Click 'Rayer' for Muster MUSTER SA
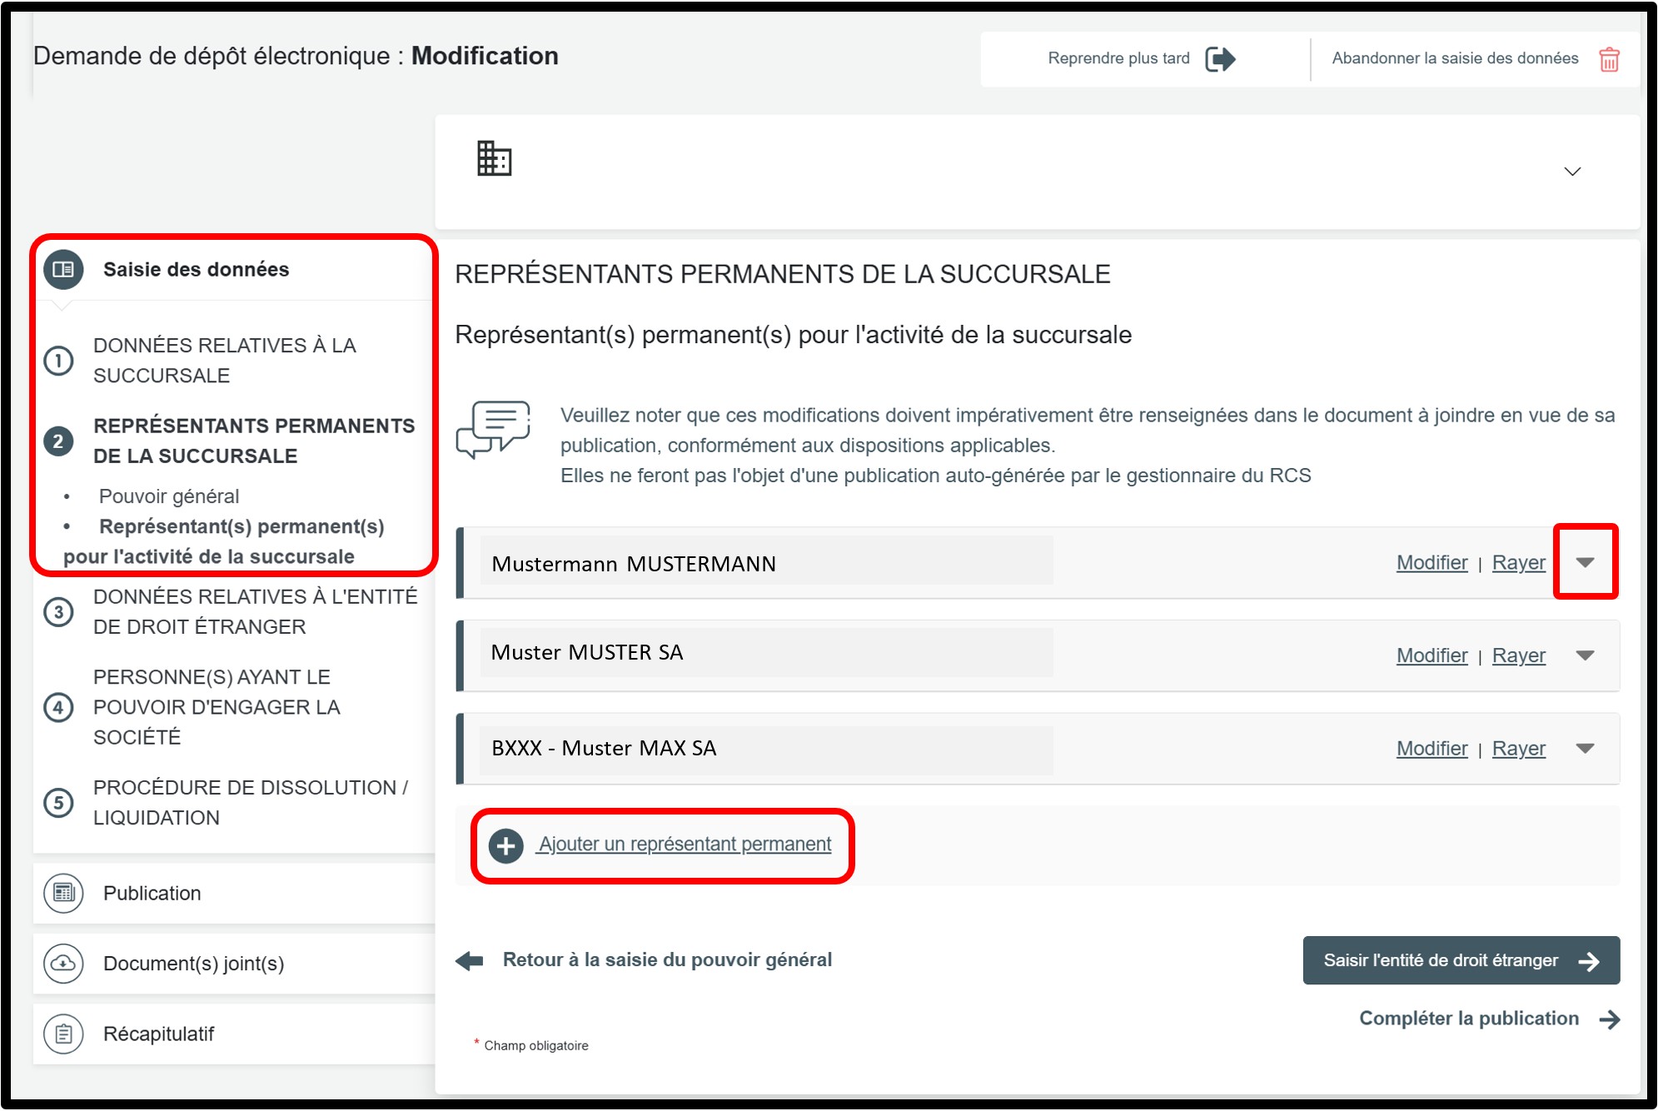Viewport: 1658px width, 1111px height. [1517, 656]
